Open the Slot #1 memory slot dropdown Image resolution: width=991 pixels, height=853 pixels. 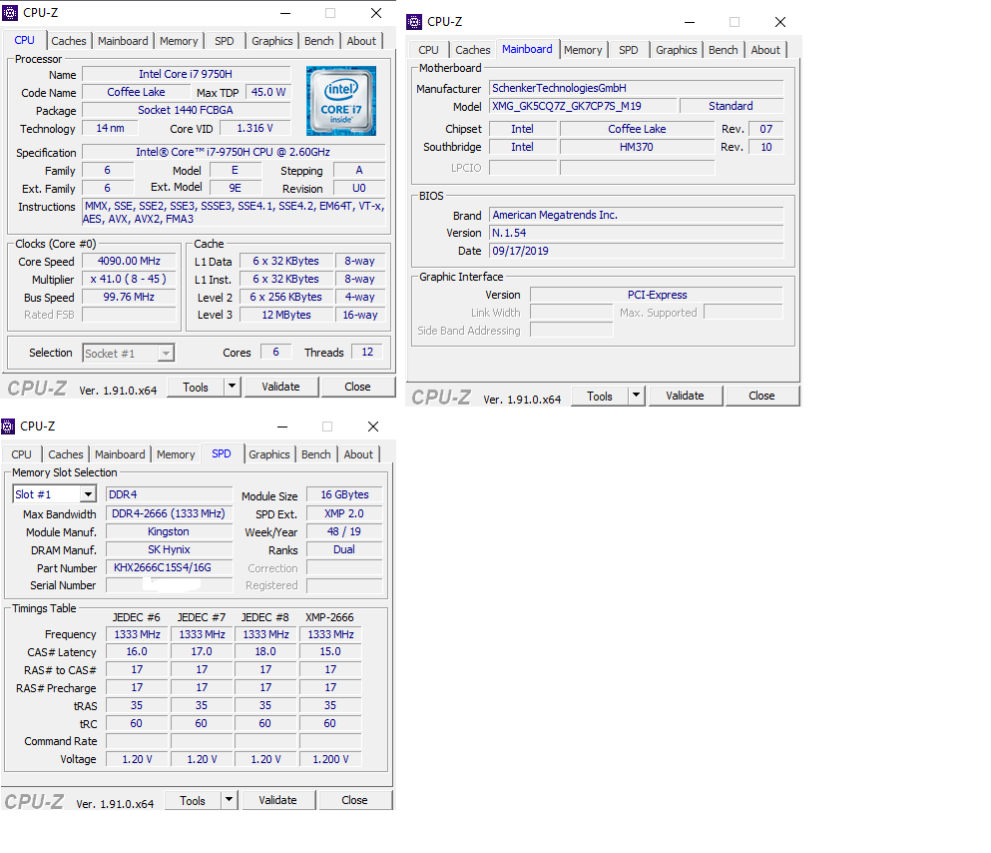54,494
